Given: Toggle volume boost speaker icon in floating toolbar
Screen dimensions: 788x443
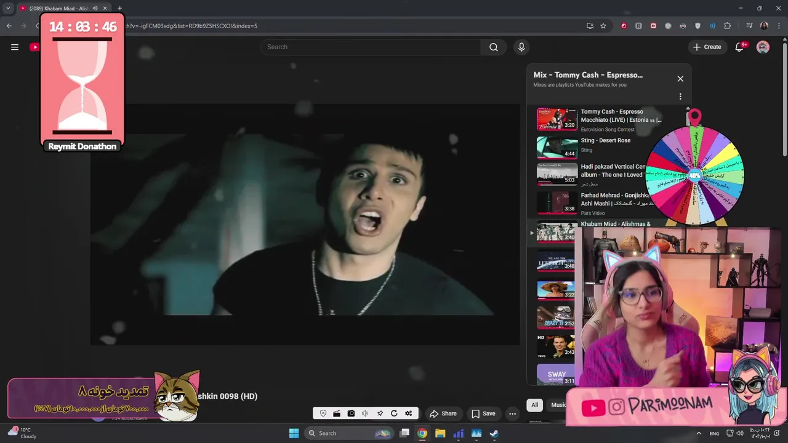Looking at the screenshot, I should (x=365, y=413).
